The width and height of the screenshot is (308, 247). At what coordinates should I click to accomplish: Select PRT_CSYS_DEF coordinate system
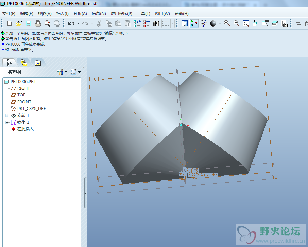[x=28, y=109]
